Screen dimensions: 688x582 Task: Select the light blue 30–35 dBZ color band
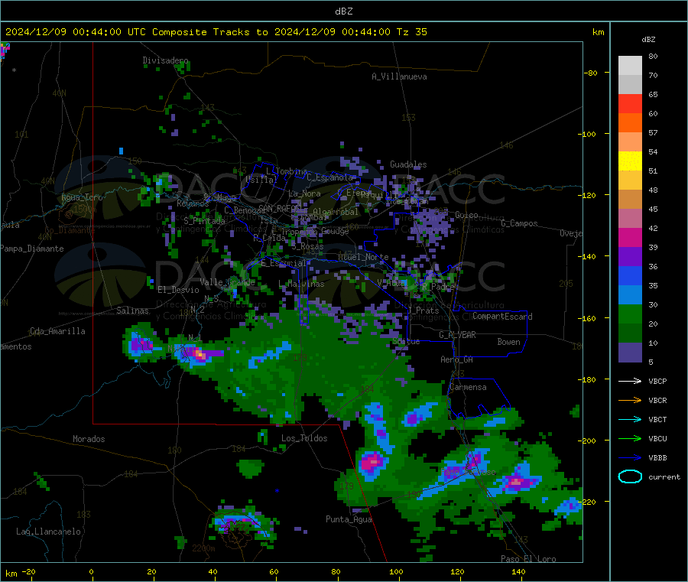coord(630,295)
